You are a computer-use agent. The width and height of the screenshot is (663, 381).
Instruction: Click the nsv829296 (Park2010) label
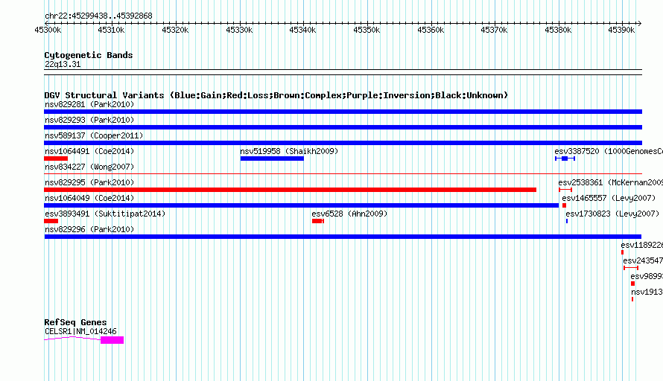point(89,229)
